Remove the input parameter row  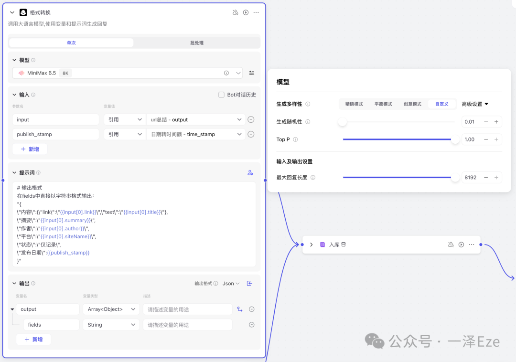click(x=251, y=120)
